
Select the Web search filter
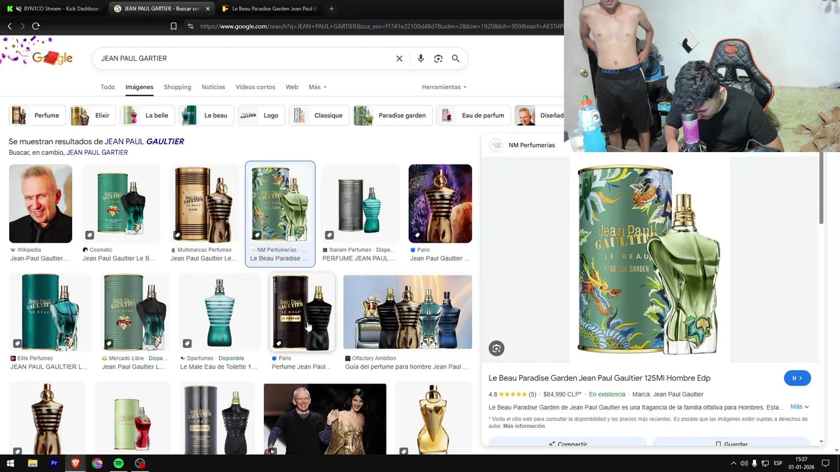point(292,87)
